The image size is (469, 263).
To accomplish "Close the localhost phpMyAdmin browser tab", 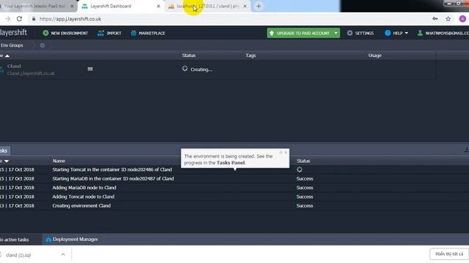I will (x=245, y=6).
